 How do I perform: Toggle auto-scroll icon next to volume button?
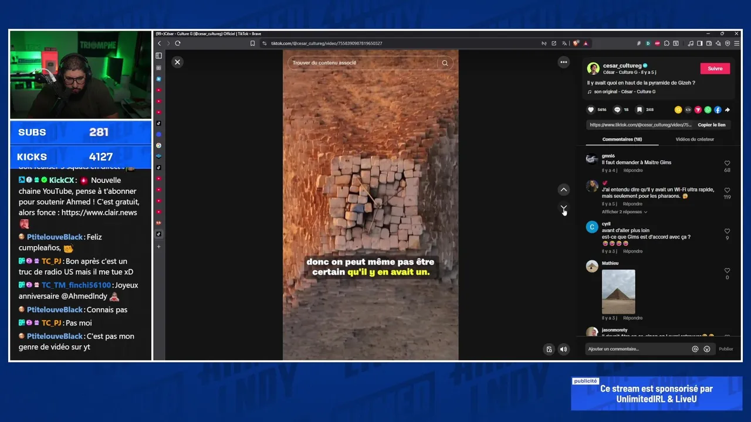(549, 349)
